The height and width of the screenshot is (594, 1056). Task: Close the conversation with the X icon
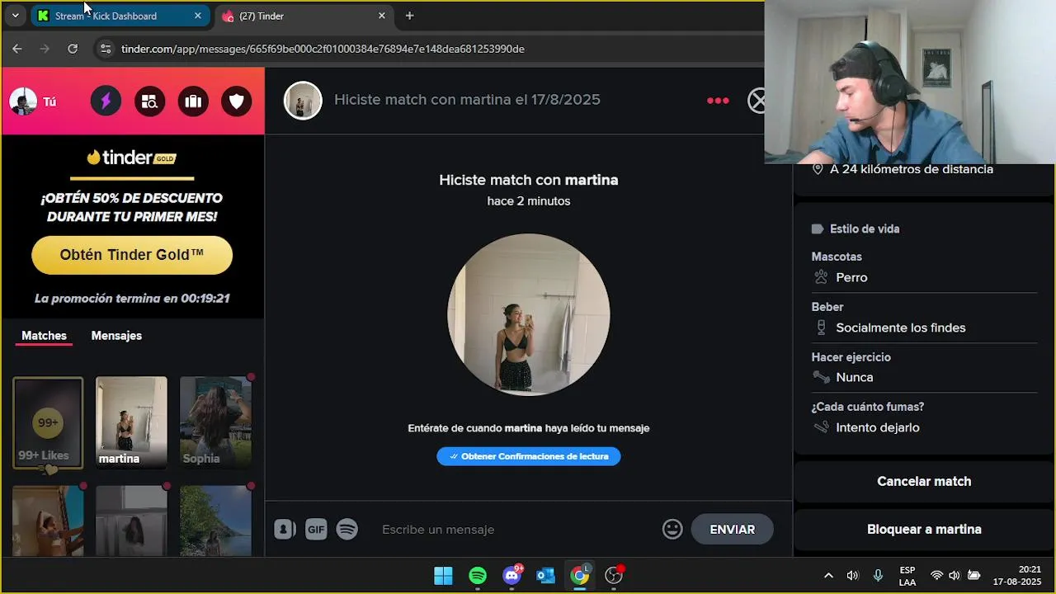pos(757,101)
